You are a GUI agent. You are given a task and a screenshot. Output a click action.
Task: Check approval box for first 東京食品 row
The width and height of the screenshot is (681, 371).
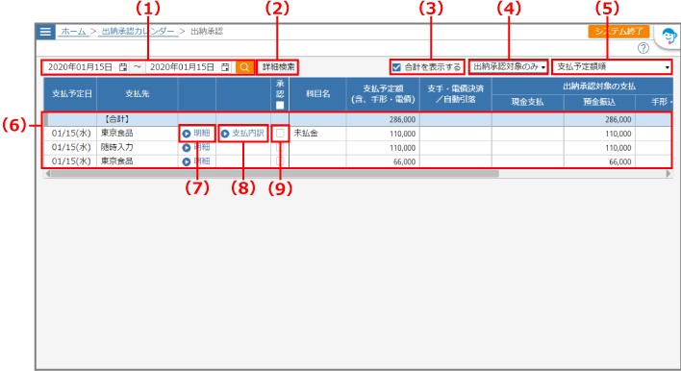point(280,134)
